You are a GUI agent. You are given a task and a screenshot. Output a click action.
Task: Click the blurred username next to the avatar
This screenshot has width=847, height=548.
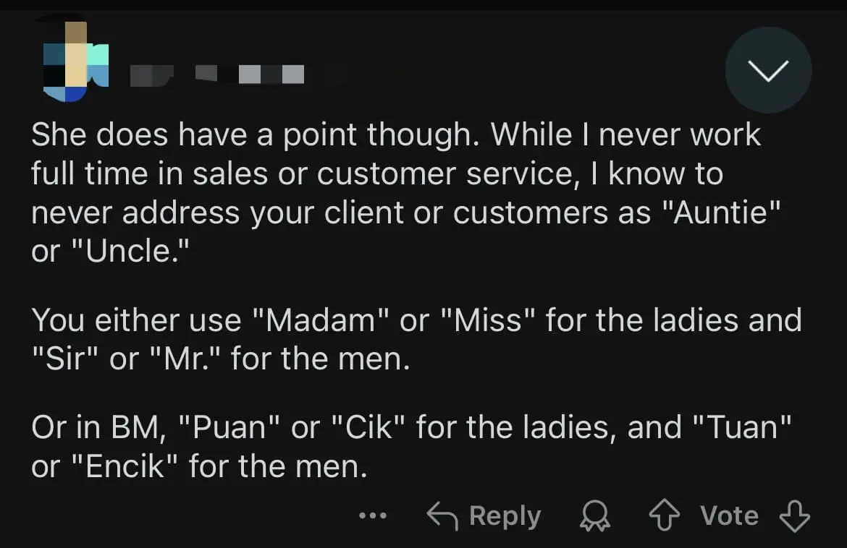pyautogui.click(x=232, y=73)
